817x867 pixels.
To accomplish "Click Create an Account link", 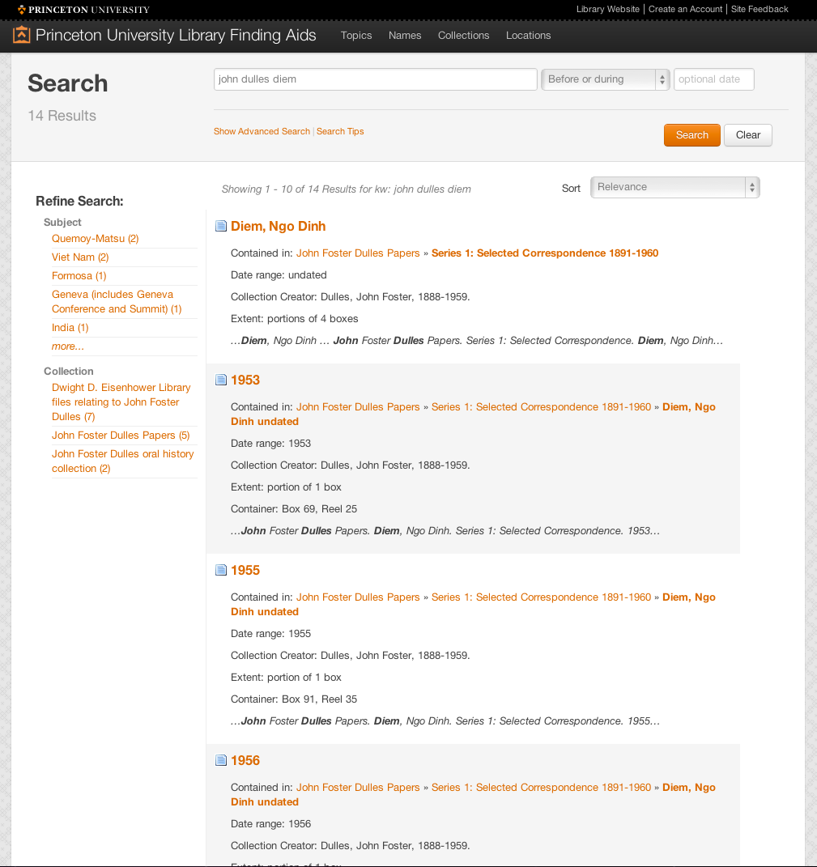I will (x=685, y=9).
